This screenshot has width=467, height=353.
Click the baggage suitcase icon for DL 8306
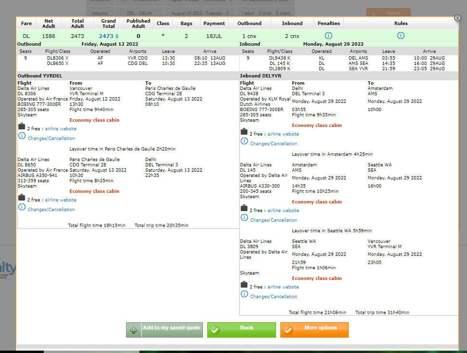click(x=22, y=127)
